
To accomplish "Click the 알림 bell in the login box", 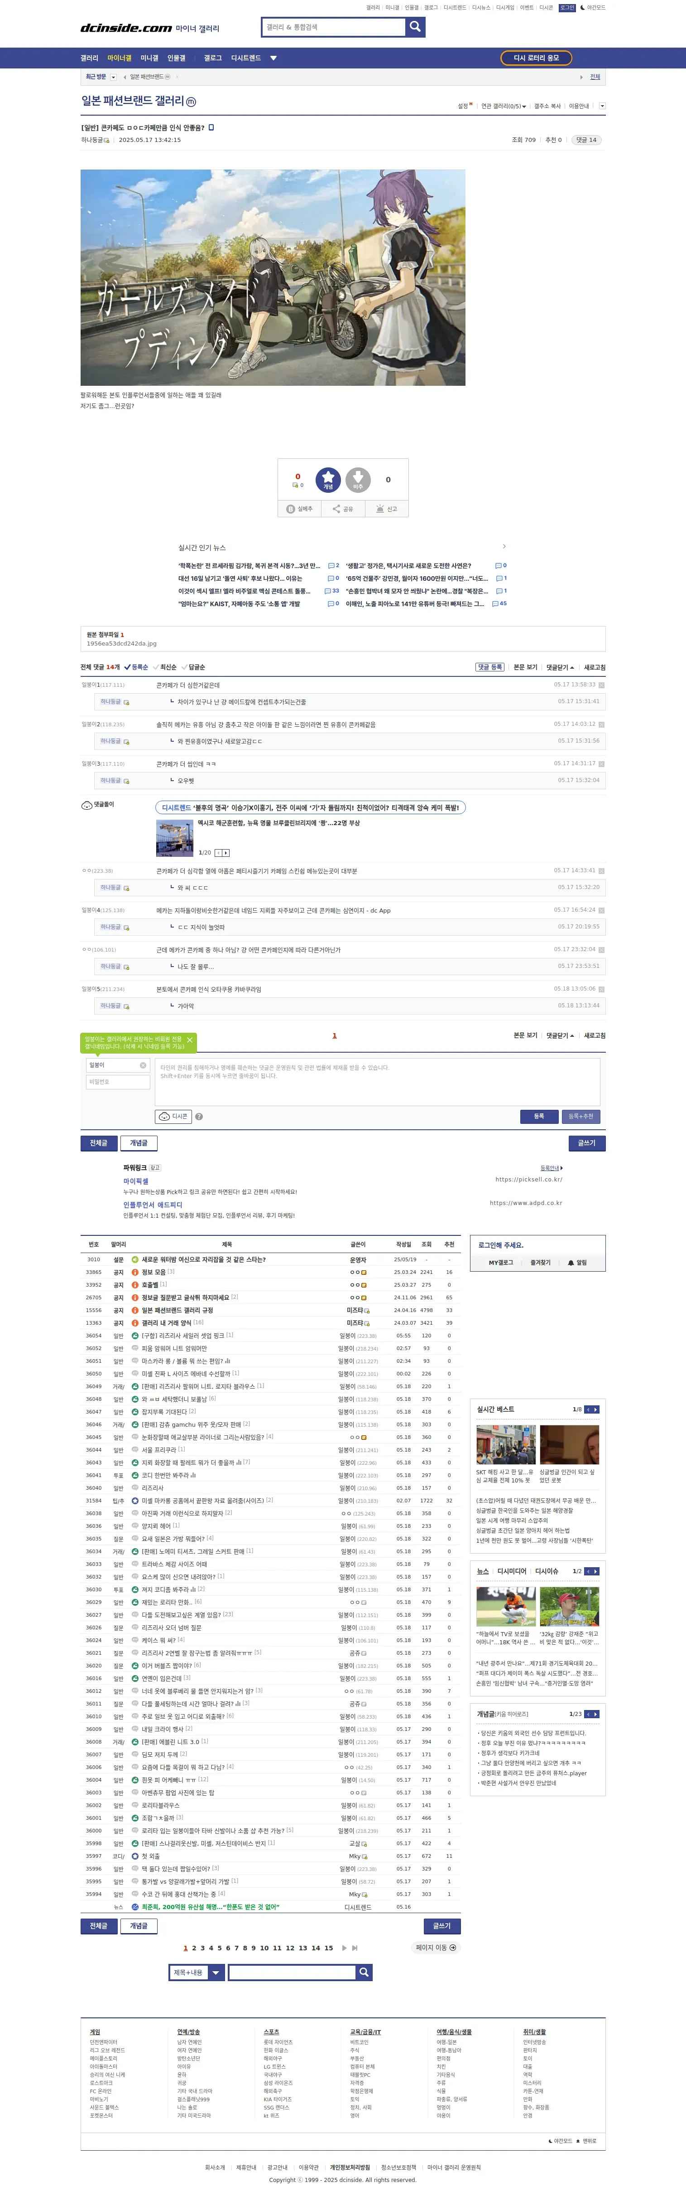I will coord(577,1262).
